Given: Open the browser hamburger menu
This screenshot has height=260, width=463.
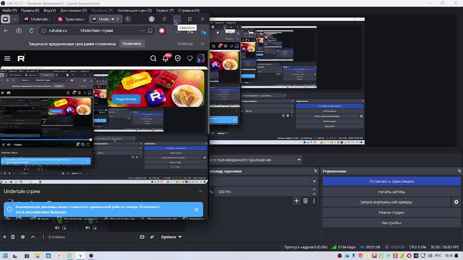Looking at the screenshot, I should pos(164,19).
